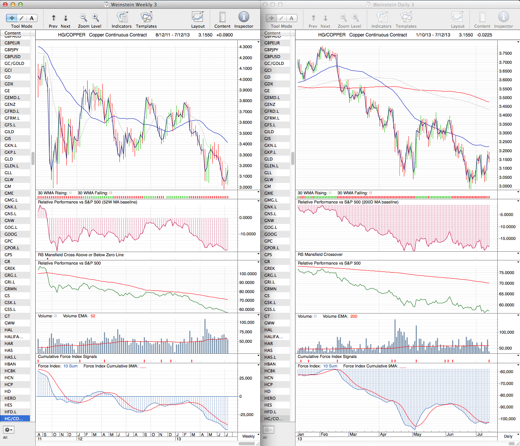520x446 pixels.
Task: Zoom in using plus magnifier in Weekly window
Action: [96, 18]
